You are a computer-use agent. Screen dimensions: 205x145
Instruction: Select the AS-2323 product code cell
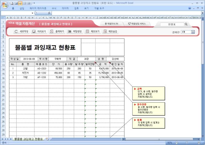coord(42,68)
